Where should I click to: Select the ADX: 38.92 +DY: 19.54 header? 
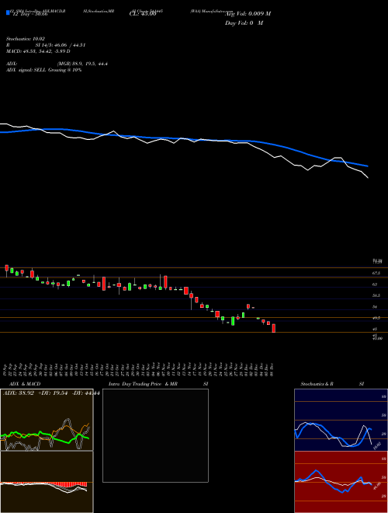[x=50, y=393]
